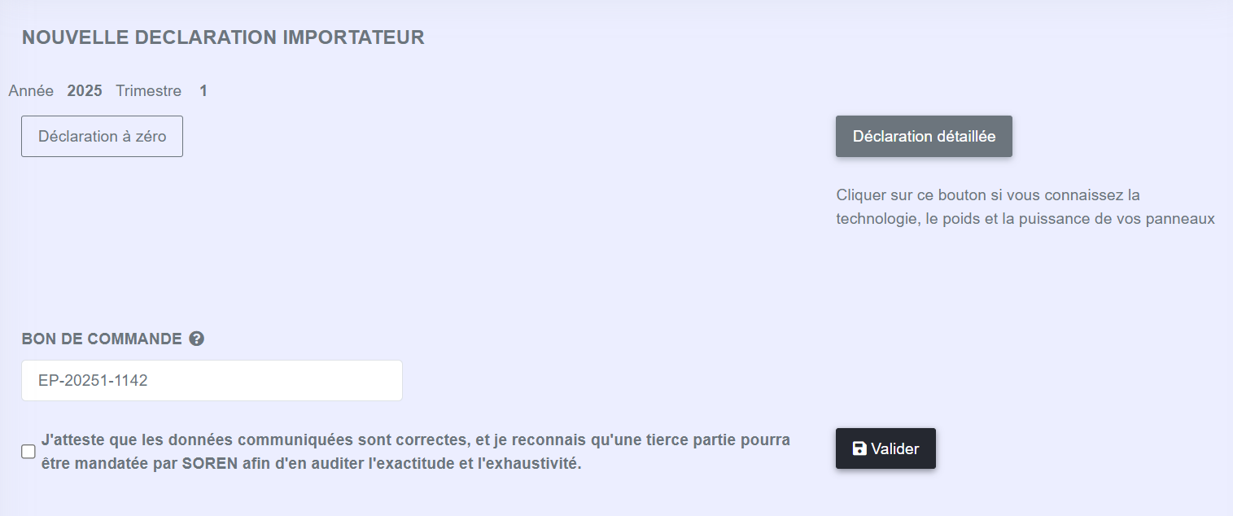
Task: Tick the J'atteste data accuracy checkbox
Action: [28, 452]
